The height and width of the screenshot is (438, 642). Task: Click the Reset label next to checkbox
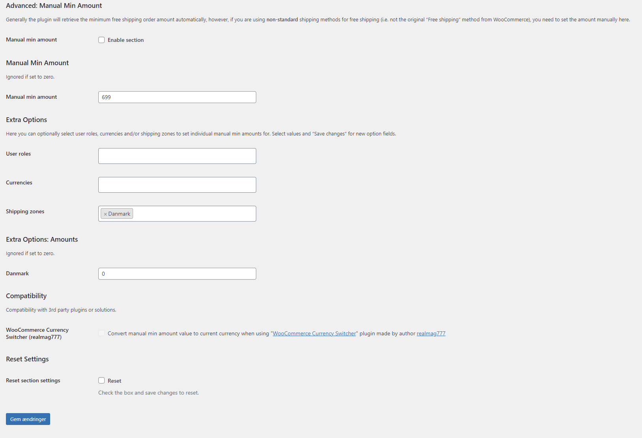(115, 381)
